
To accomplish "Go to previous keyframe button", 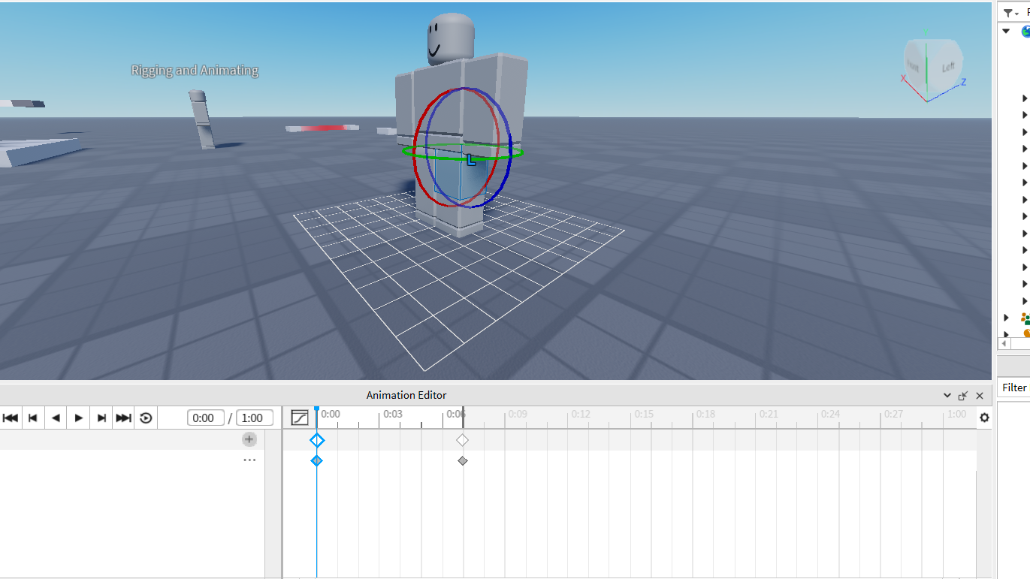I will pos(33,418).
